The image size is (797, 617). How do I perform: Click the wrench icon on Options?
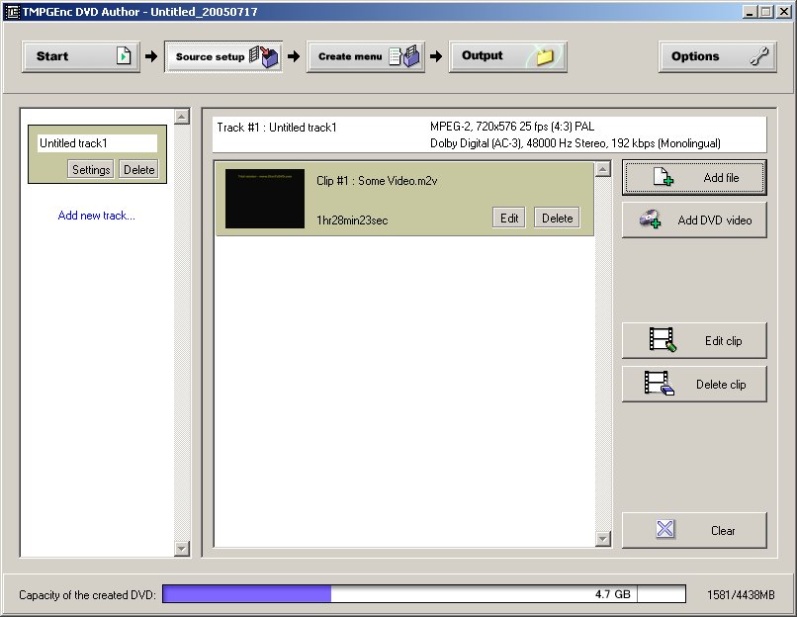point(759,56)
